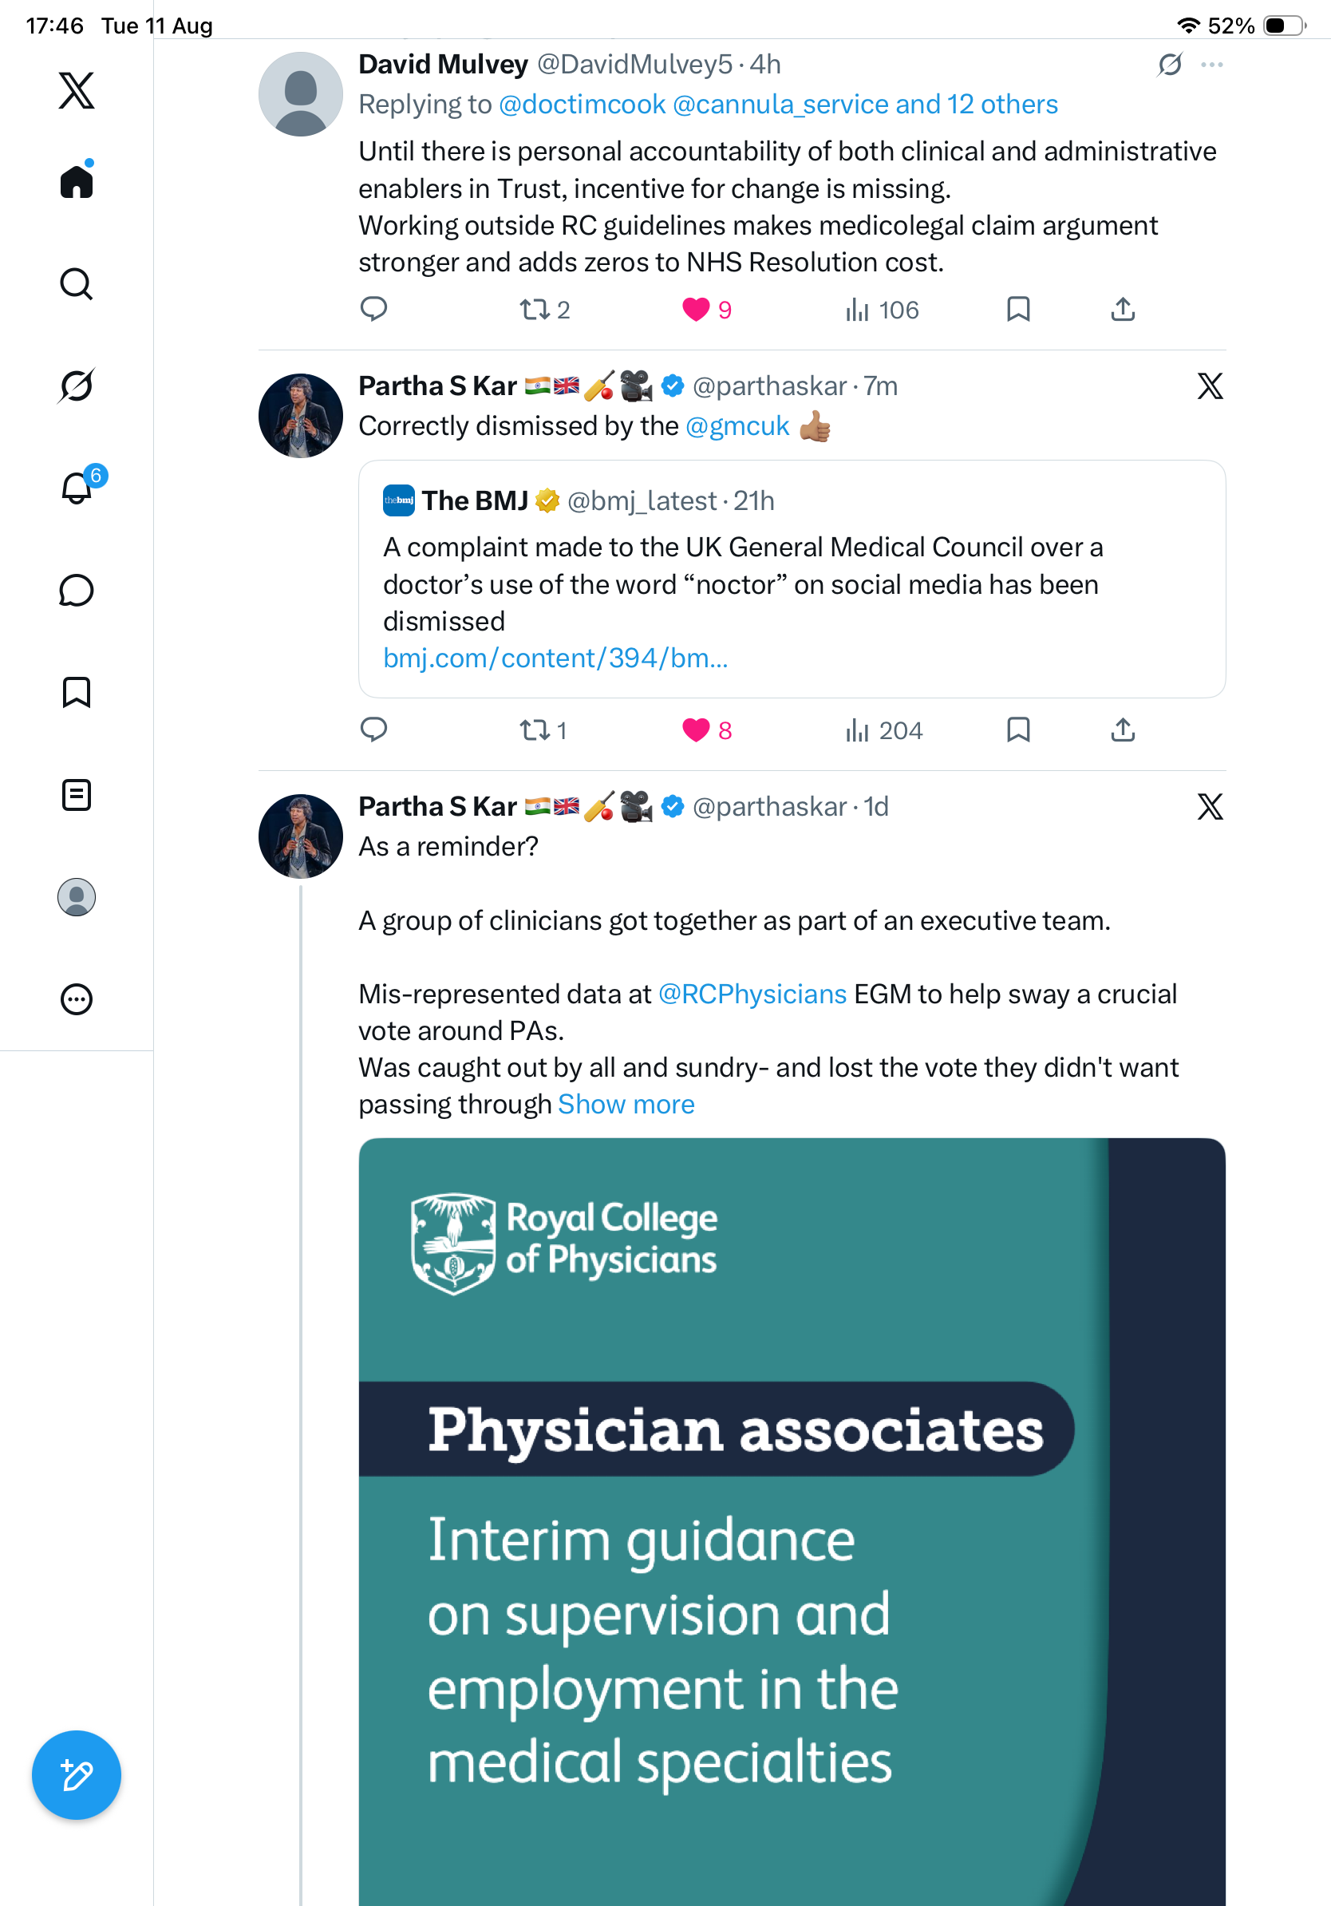Viewport: 1331px width, 1906px height.
Task: Open Search in the sidebar
Action: tap(77, 284)
